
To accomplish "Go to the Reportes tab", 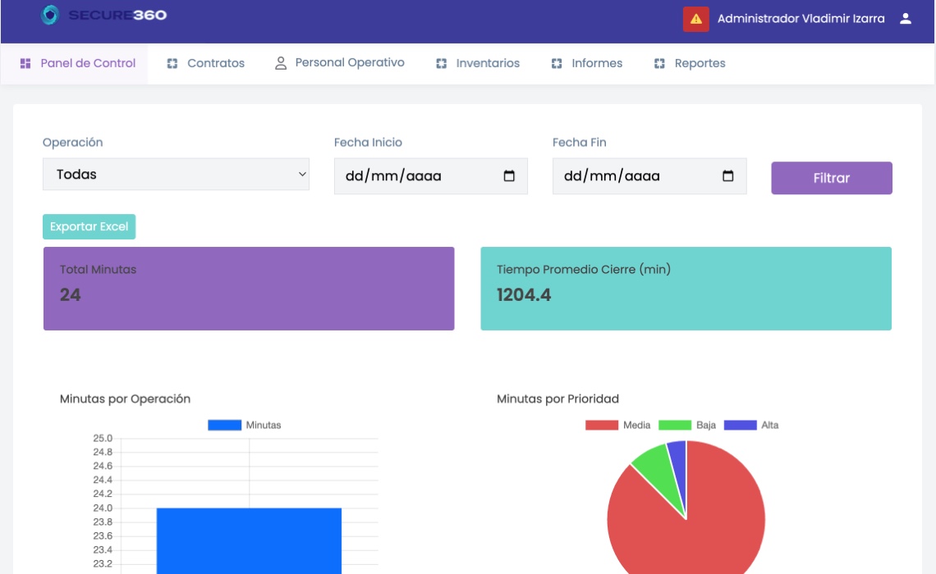I will pyautogui.click(x=690, y=63).
